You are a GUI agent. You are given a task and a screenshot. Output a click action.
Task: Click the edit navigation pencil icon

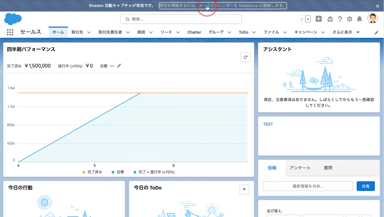[x=376, y=33]
